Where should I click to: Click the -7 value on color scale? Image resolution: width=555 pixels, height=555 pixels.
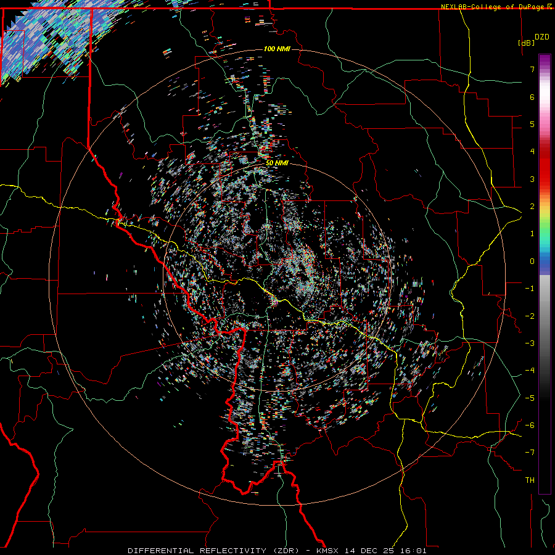pyautogui.click(x=530, y=453)
